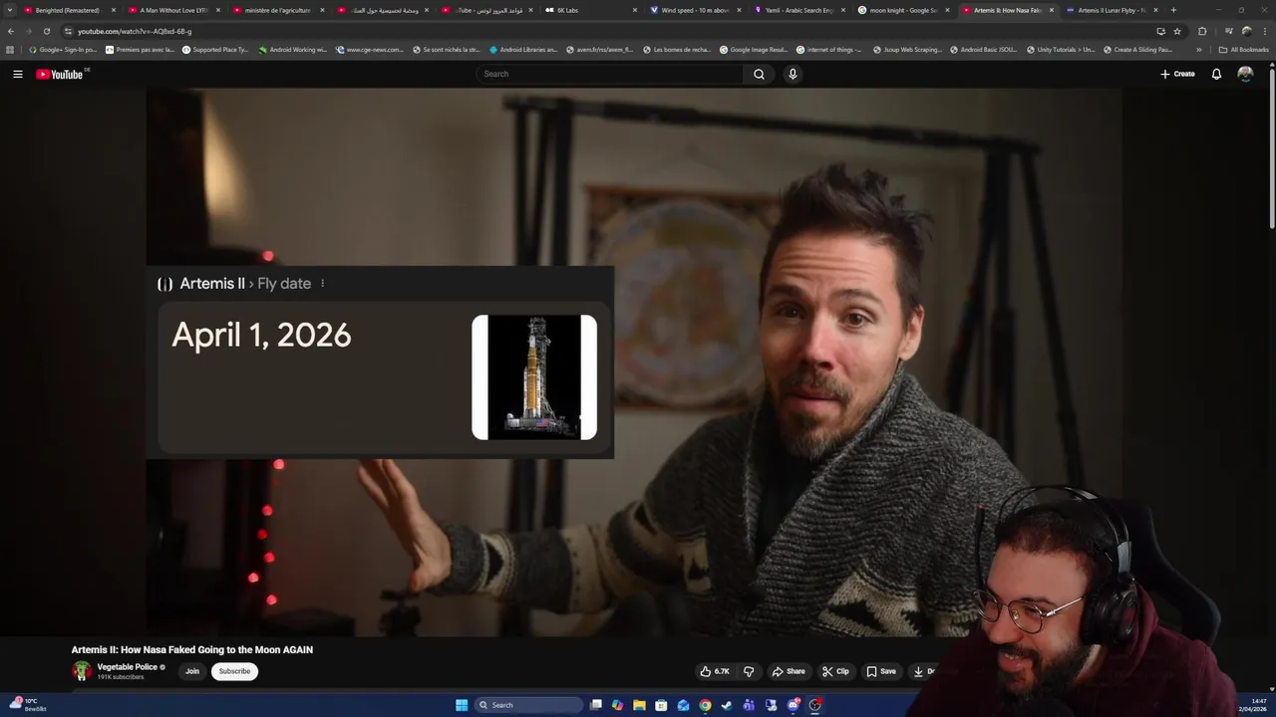This screenshot has width=1276, height=717.
Task: Open the www.cge-news.com bookmark
Action: pos(371,49)
